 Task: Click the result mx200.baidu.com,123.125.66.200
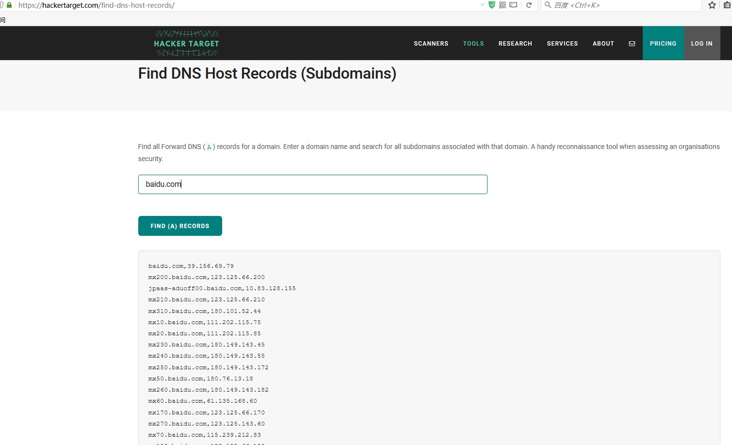pyautogui.click(x=207, y=277)
